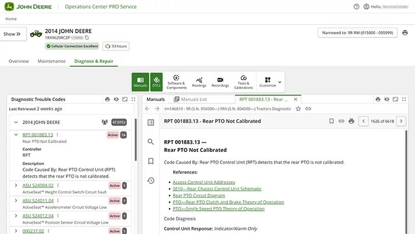Switch to the Manuals List tab
415x234 pixels.
pos(190,99)
